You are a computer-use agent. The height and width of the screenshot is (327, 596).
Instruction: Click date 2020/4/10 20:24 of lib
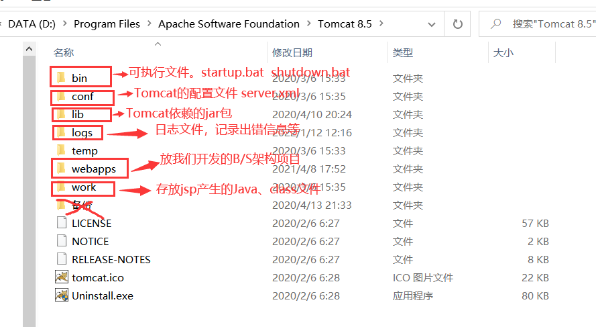coord(312,115)
